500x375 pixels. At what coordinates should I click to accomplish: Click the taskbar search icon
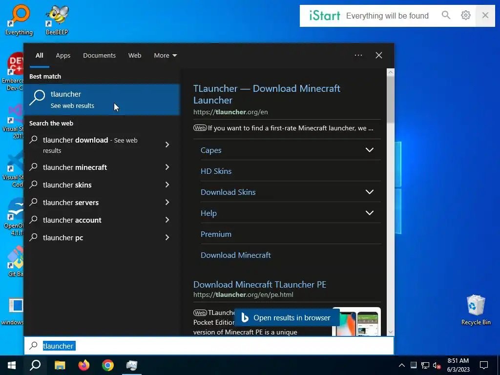pos(35,365)
